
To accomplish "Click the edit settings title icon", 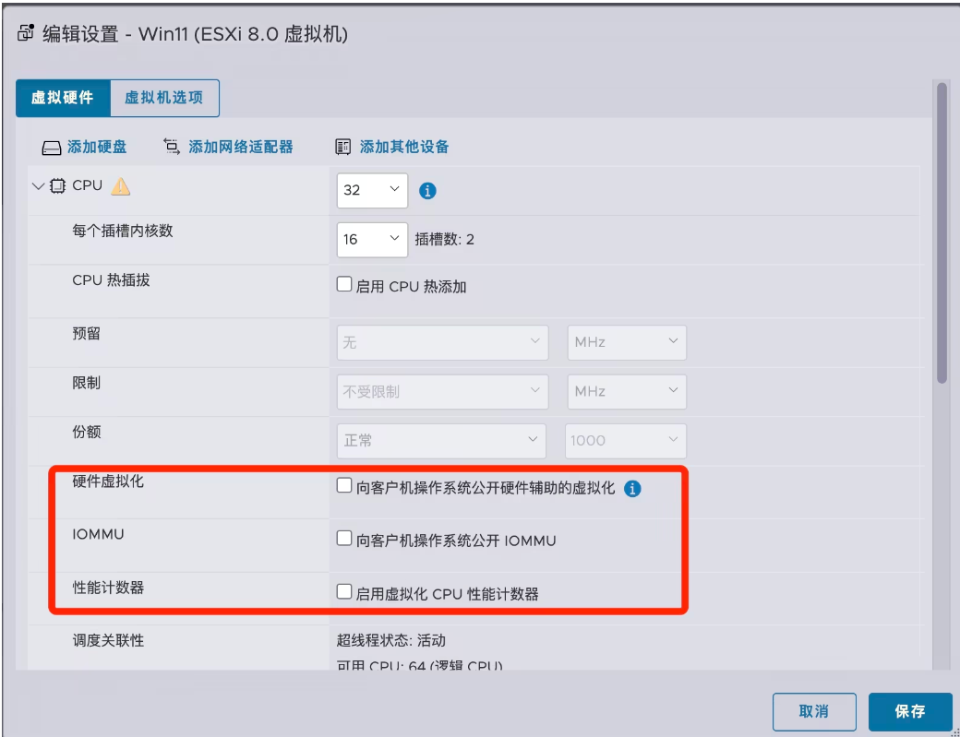I will (26, 32).
